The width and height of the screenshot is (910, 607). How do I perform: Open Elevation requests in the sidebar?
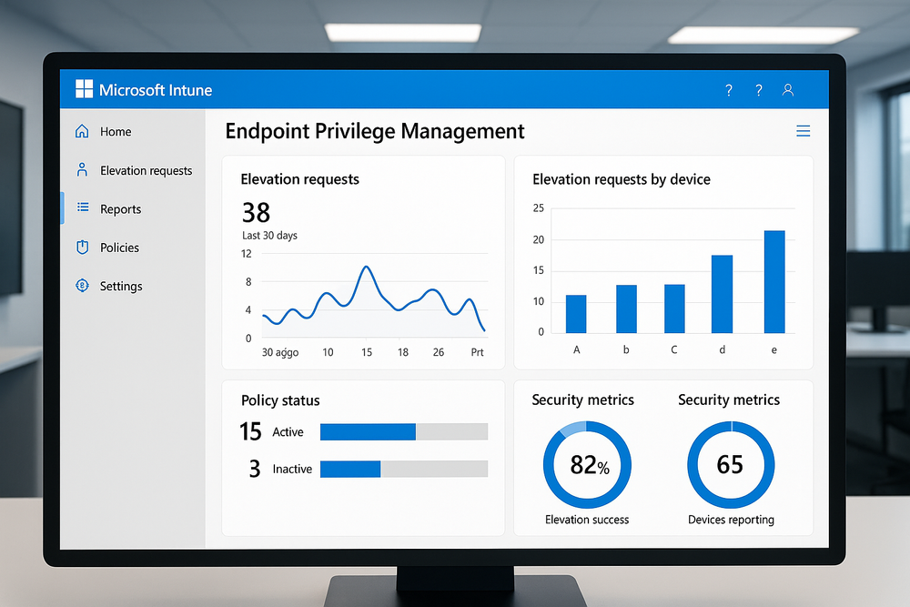point(146,170)
